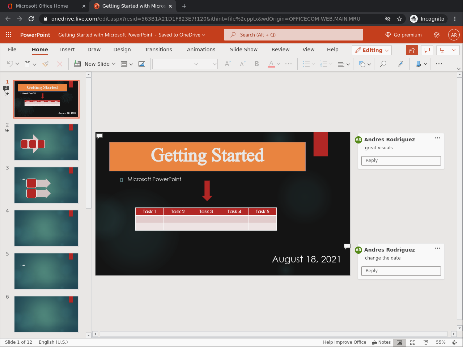The width and height of the screenshot is (463, 347).
Task: Open the Designer magic wand icon
Action: coord(400,64)
